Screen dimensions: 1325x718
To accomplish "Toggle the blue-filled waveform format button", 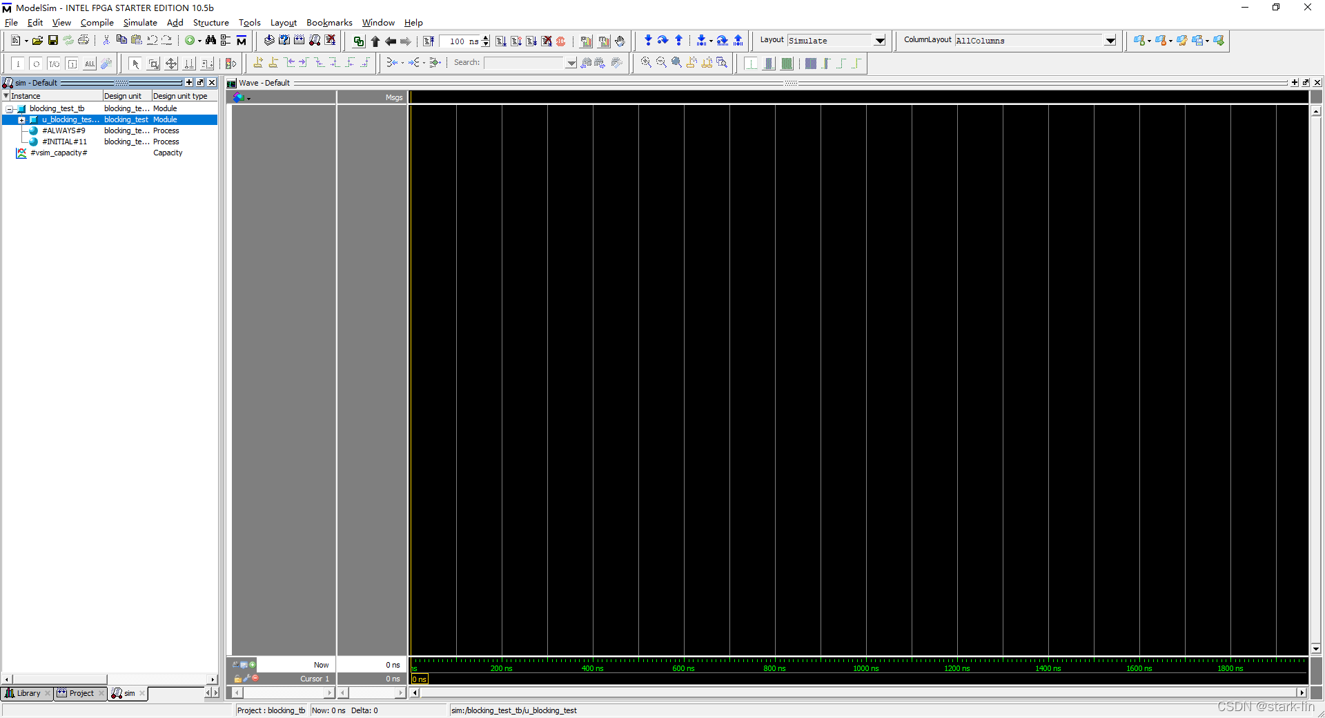I will pos(811,64).
